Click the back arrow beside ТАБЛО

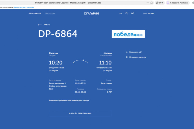click(x=40, y=25)
